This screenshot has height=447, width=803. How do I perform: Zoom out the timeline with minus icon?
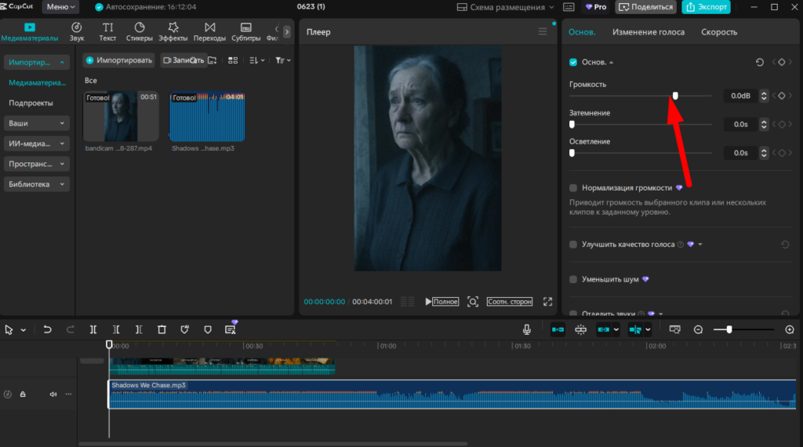coord(698,329)
